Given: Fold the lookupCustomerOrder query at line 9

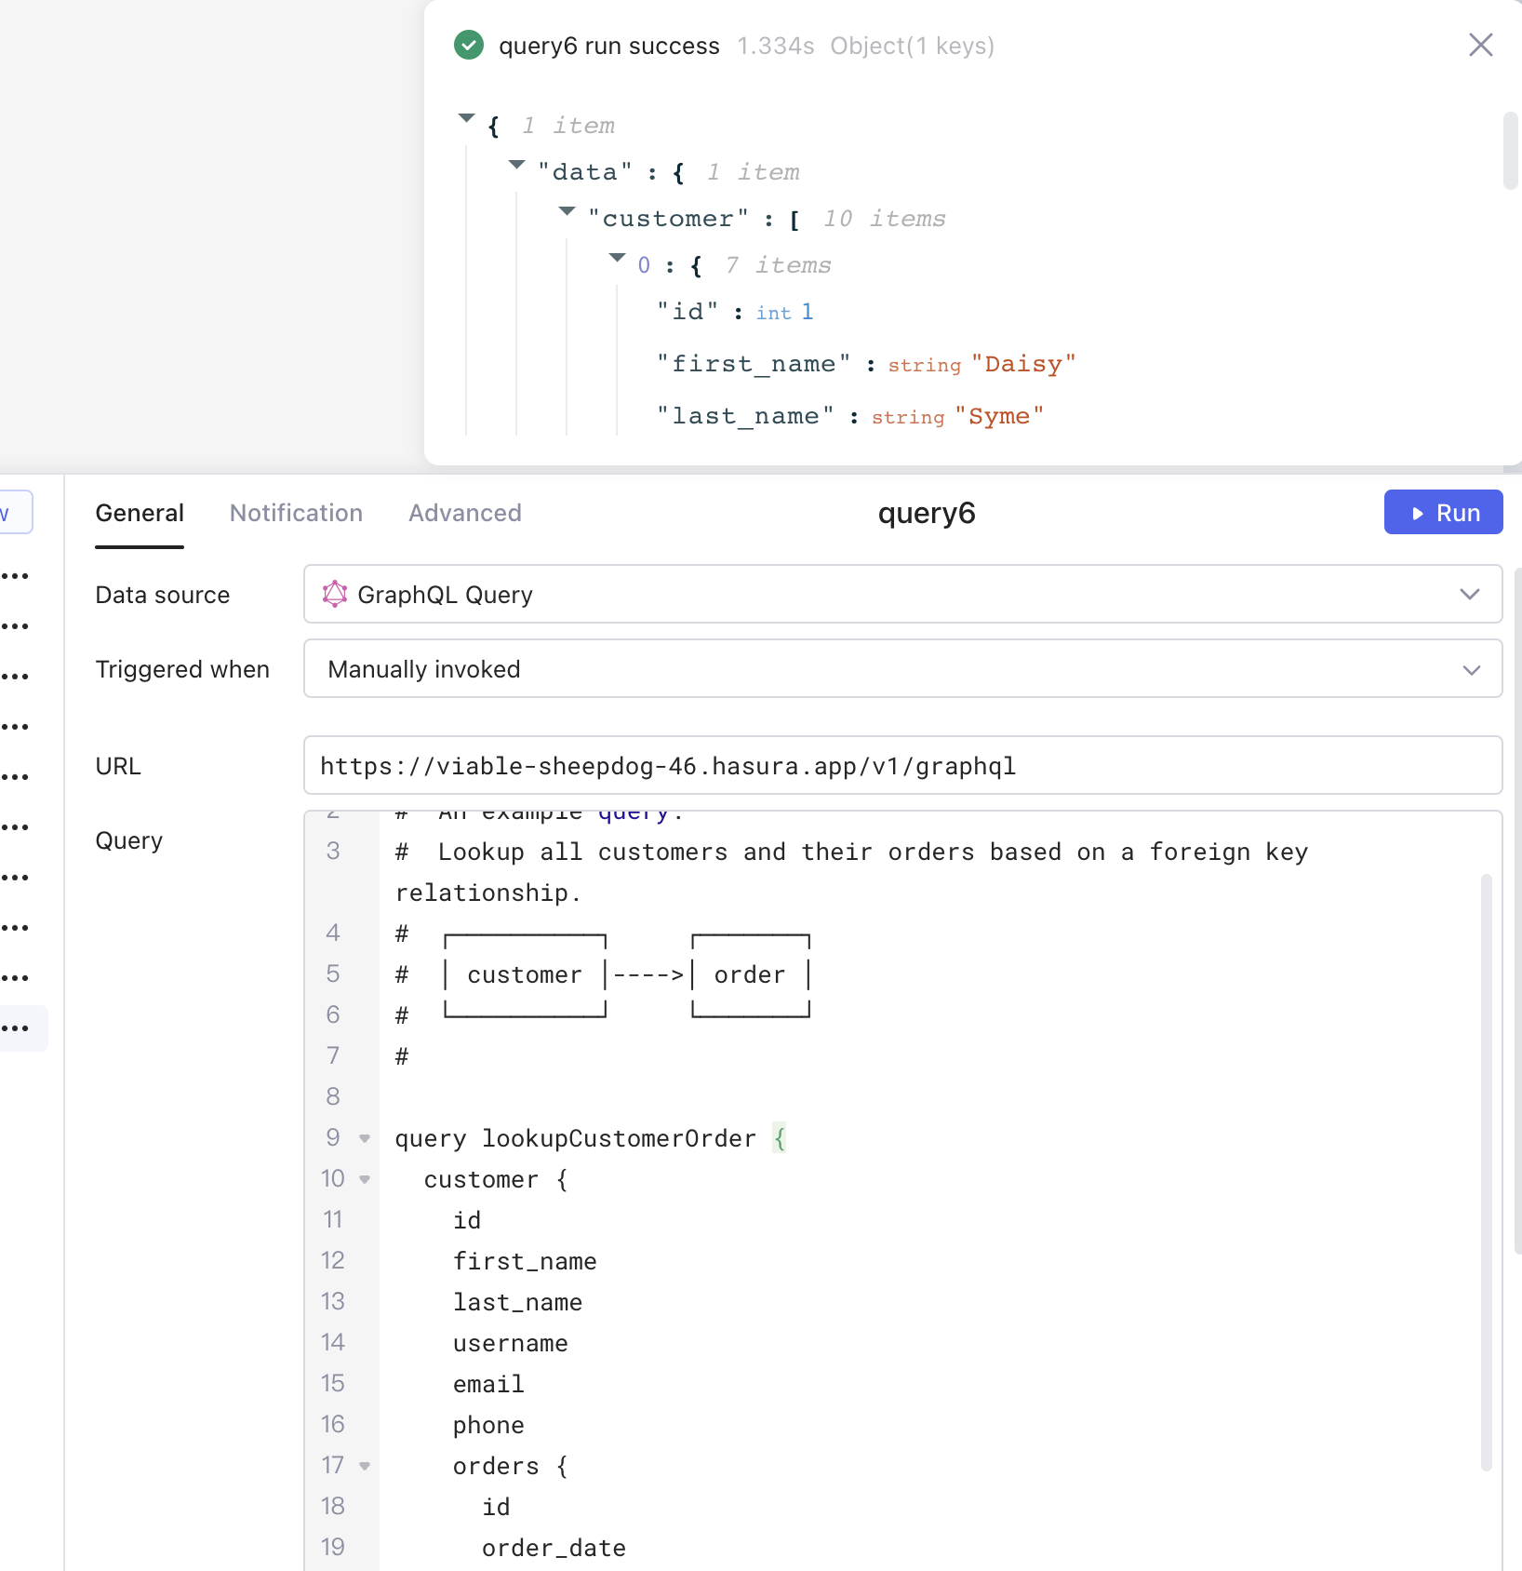Looking at the screenshot, I should tap(364, 1137).
